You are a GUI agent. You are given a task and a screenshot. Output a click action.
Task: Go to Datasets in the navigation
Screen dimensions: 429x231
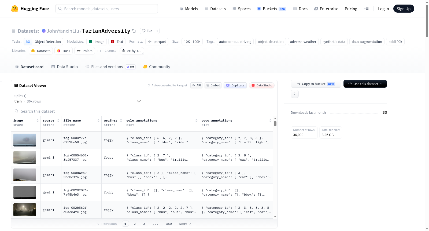(215, 9)
